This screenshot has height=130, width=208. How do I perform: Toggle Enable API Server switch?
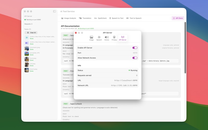135,48
